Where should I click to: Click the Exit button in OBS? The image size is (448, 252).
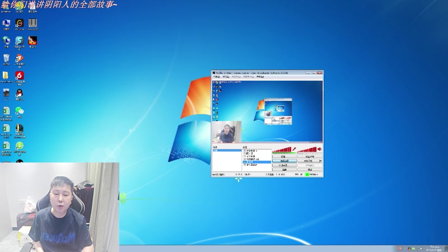(310, 170)
